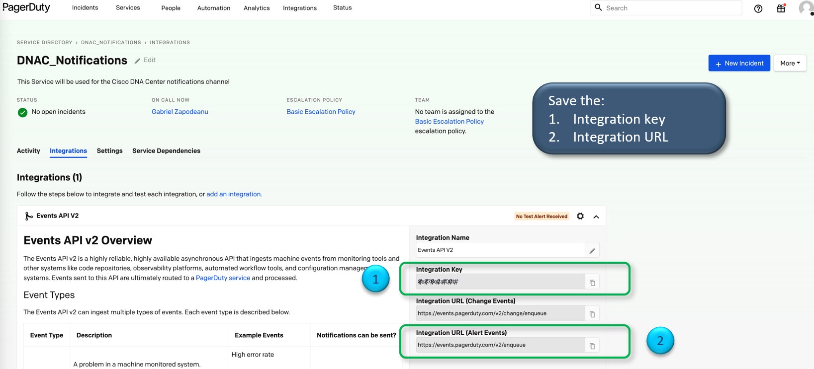Follow the PagerDuty service link
The width and height of the screenshot is (814, 369).
pos(223,278)
